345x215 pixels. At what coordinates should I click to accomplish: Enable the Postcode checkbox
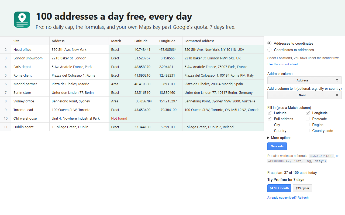click(x=308, y=119)
